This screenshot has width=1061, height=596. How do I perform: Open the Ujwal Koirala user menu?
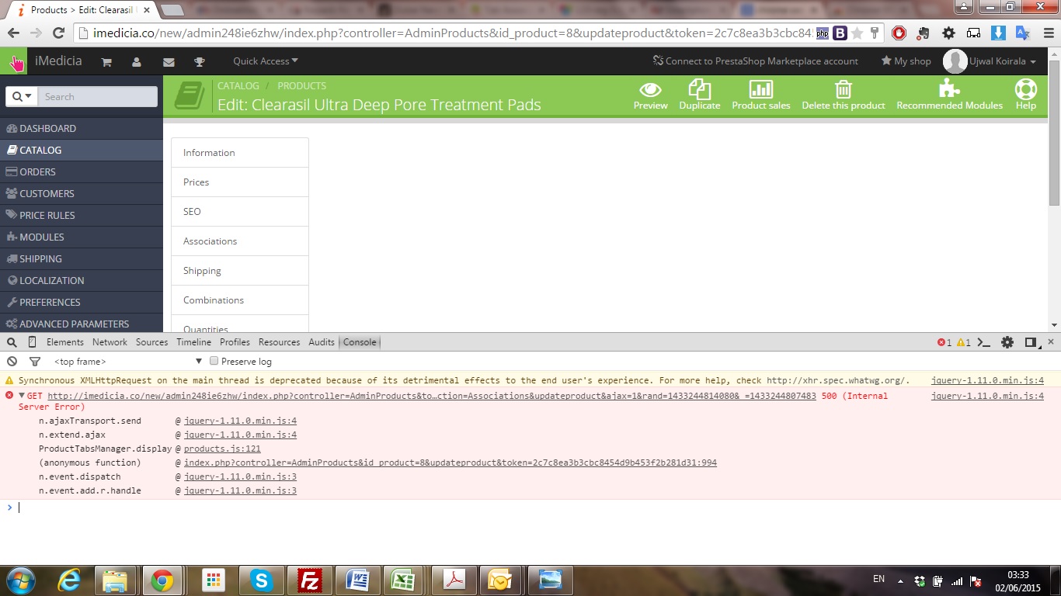(x=990, y=61)
